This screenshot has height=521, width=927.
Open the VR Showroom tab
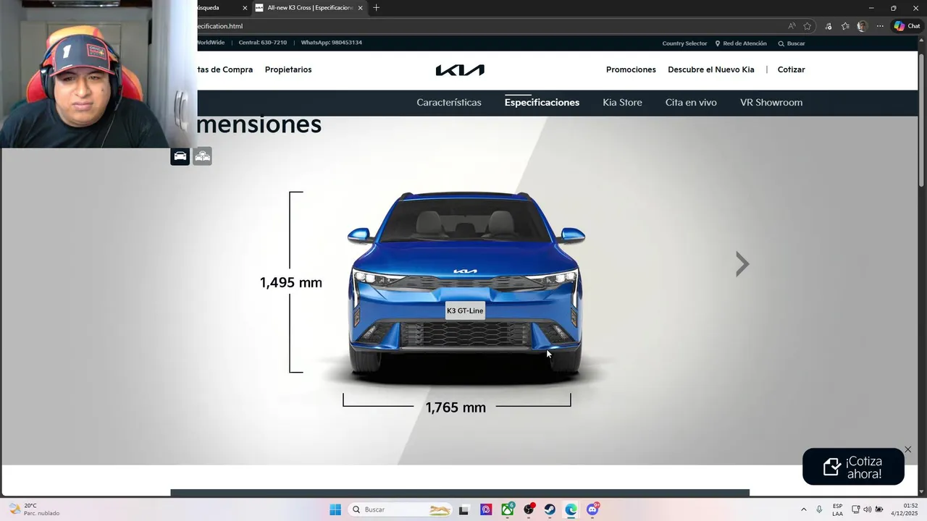tap(771, 103)
